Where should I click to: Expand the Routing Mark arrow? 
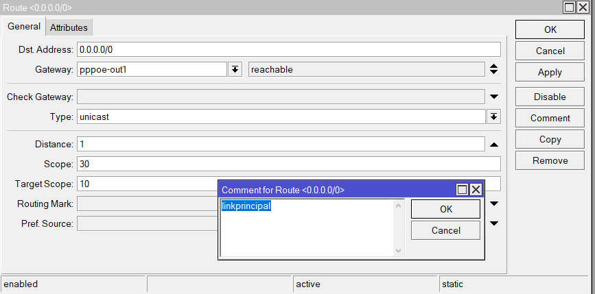(493, 204)
